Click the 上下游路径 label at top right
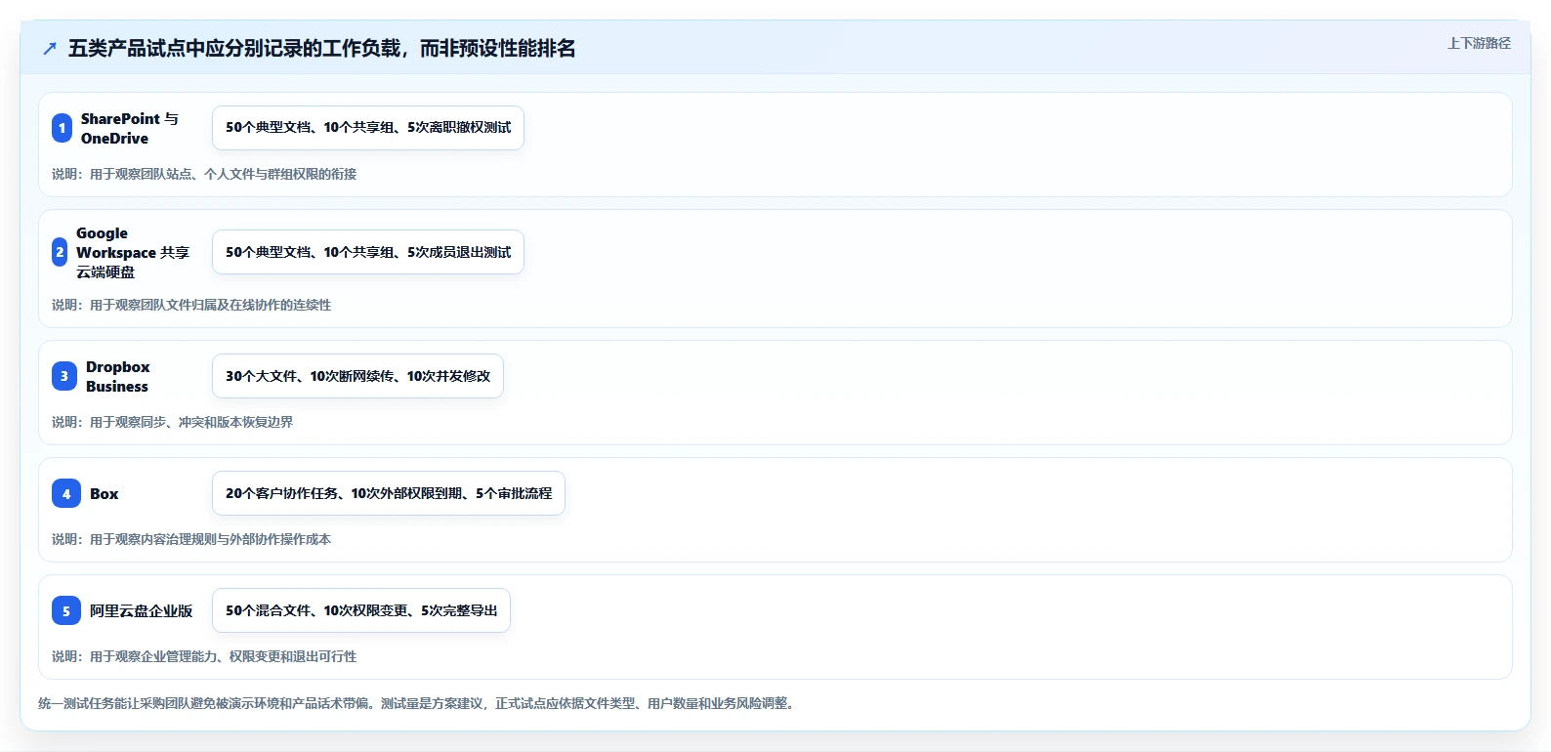The height and width of the screenshot is (752, 1551). [x=1479, y=43]
